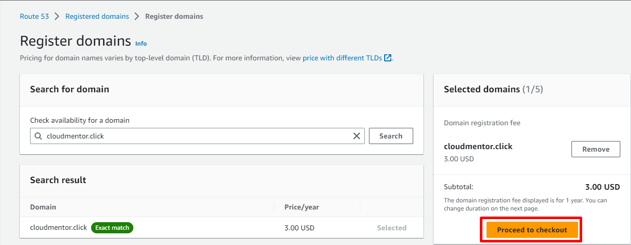Proceed to checkout

coord(532,230)
